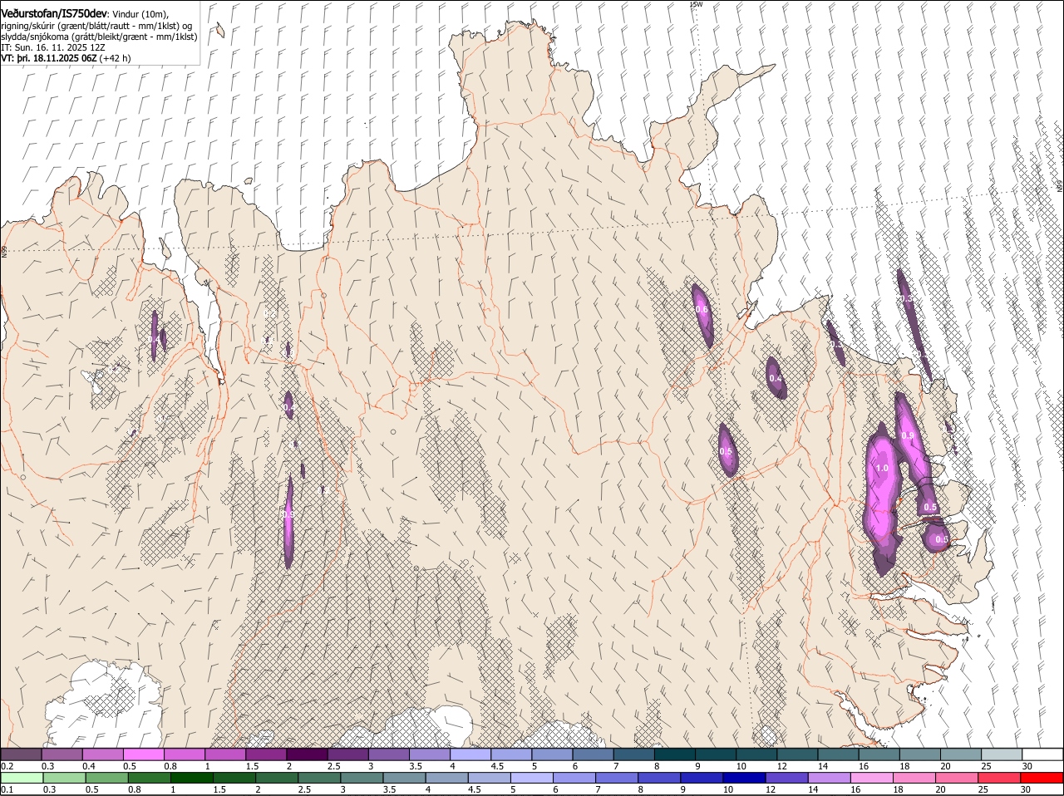Pick the lower legend pale green swatch at 0.1
The image size is (1064, 796).
coord(22,778)
